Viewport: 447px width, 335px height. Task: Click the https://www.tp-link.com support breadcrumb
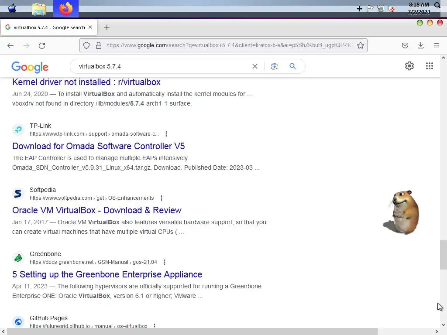(x=94, y=134)
